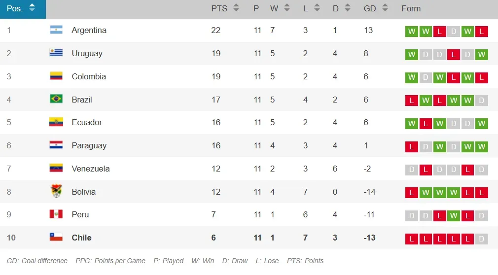Image resolution: width=498 pixels, height=275 pixels.
Task: Open the Venezuela team link
Action: (91, 169)
